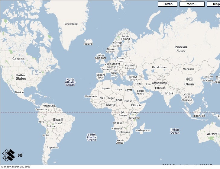
Task: Click the Iceland label
Action: [x=88, y=44]
